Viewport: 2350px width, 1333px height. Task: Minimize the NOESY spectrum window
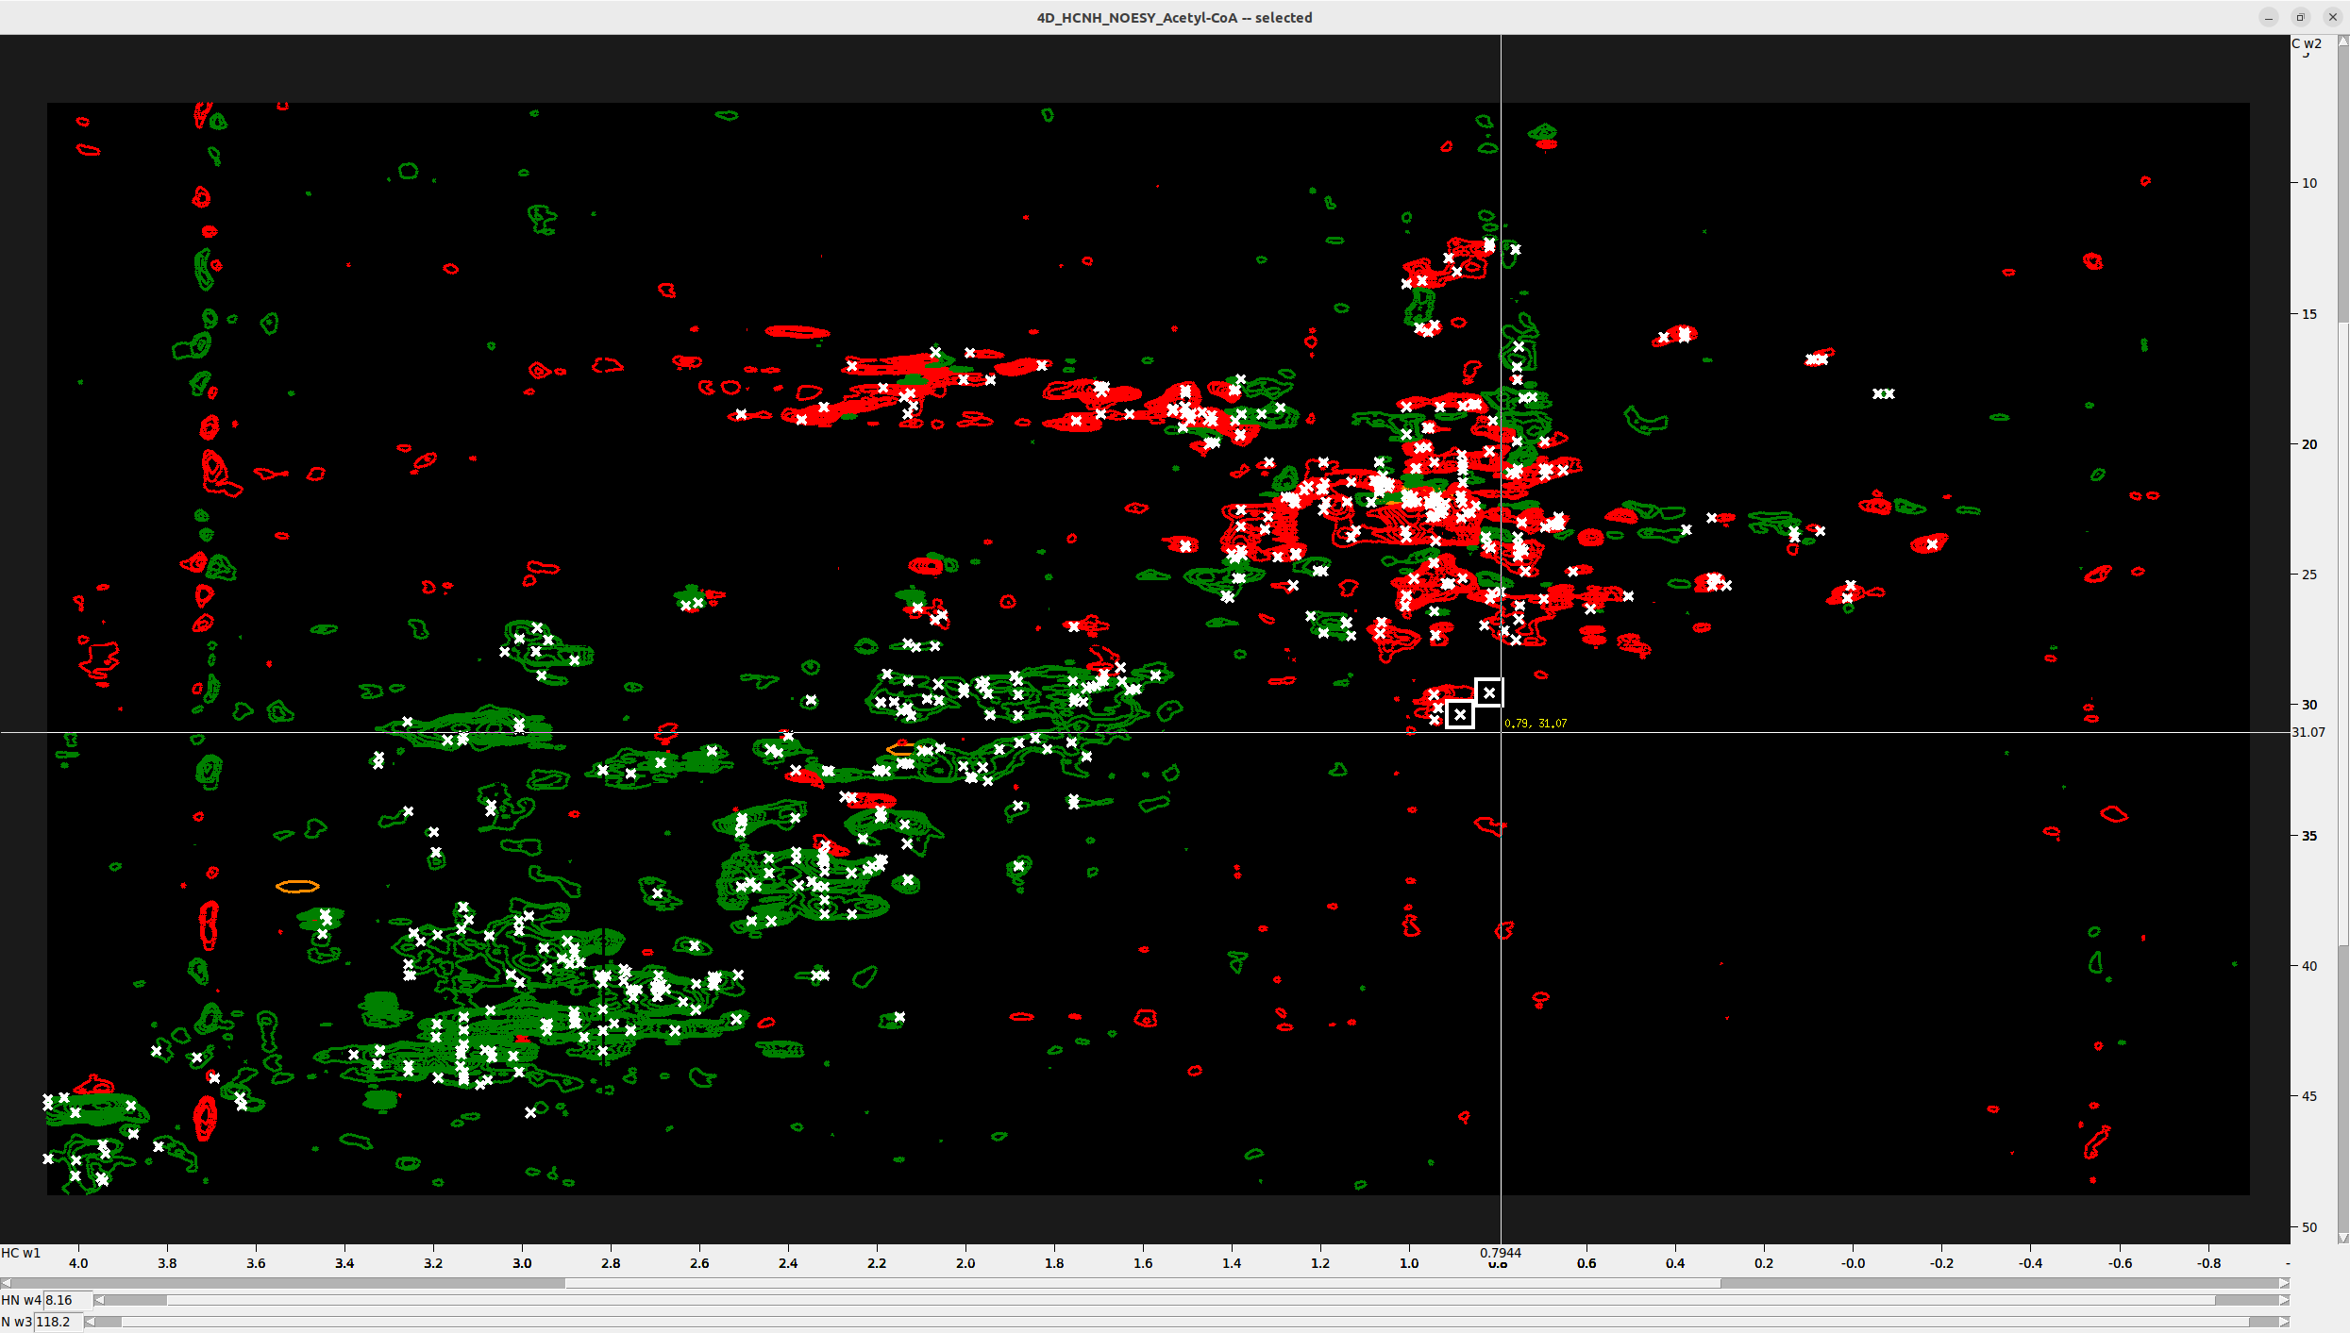[x=2269, y=16]
